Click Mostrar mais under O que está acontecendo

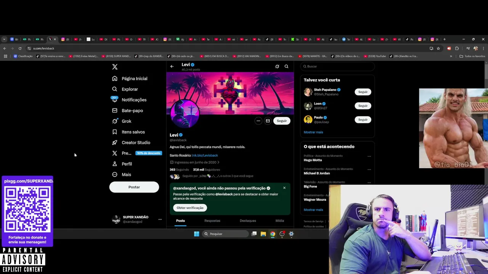pos(313,210)
